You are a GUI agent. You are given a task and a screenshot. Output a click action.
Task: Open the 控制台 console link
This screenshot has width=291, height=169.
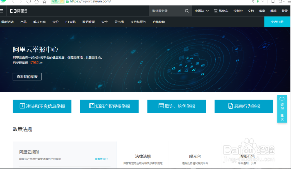(238, 11)
